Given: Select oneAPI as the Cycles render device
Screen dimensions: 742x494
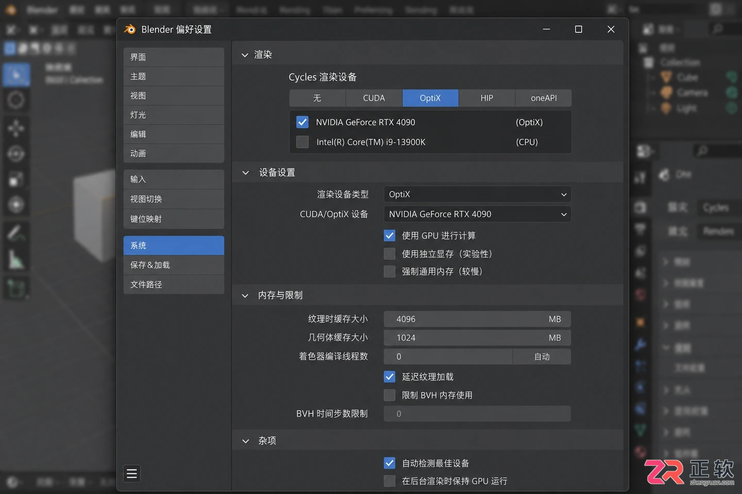Looking at the screenshot, I should point(544,98).
